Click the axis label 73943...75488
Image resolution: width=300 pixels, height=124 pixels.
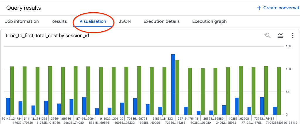click(x=264, y=119)
